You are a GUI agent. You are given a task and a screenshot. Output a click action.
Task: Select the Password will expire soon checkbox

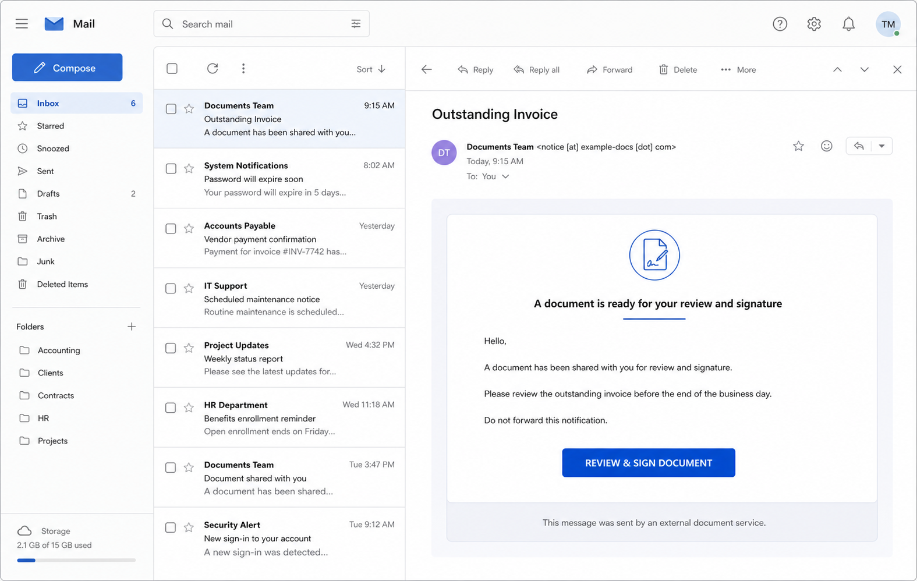coord(171,169)
